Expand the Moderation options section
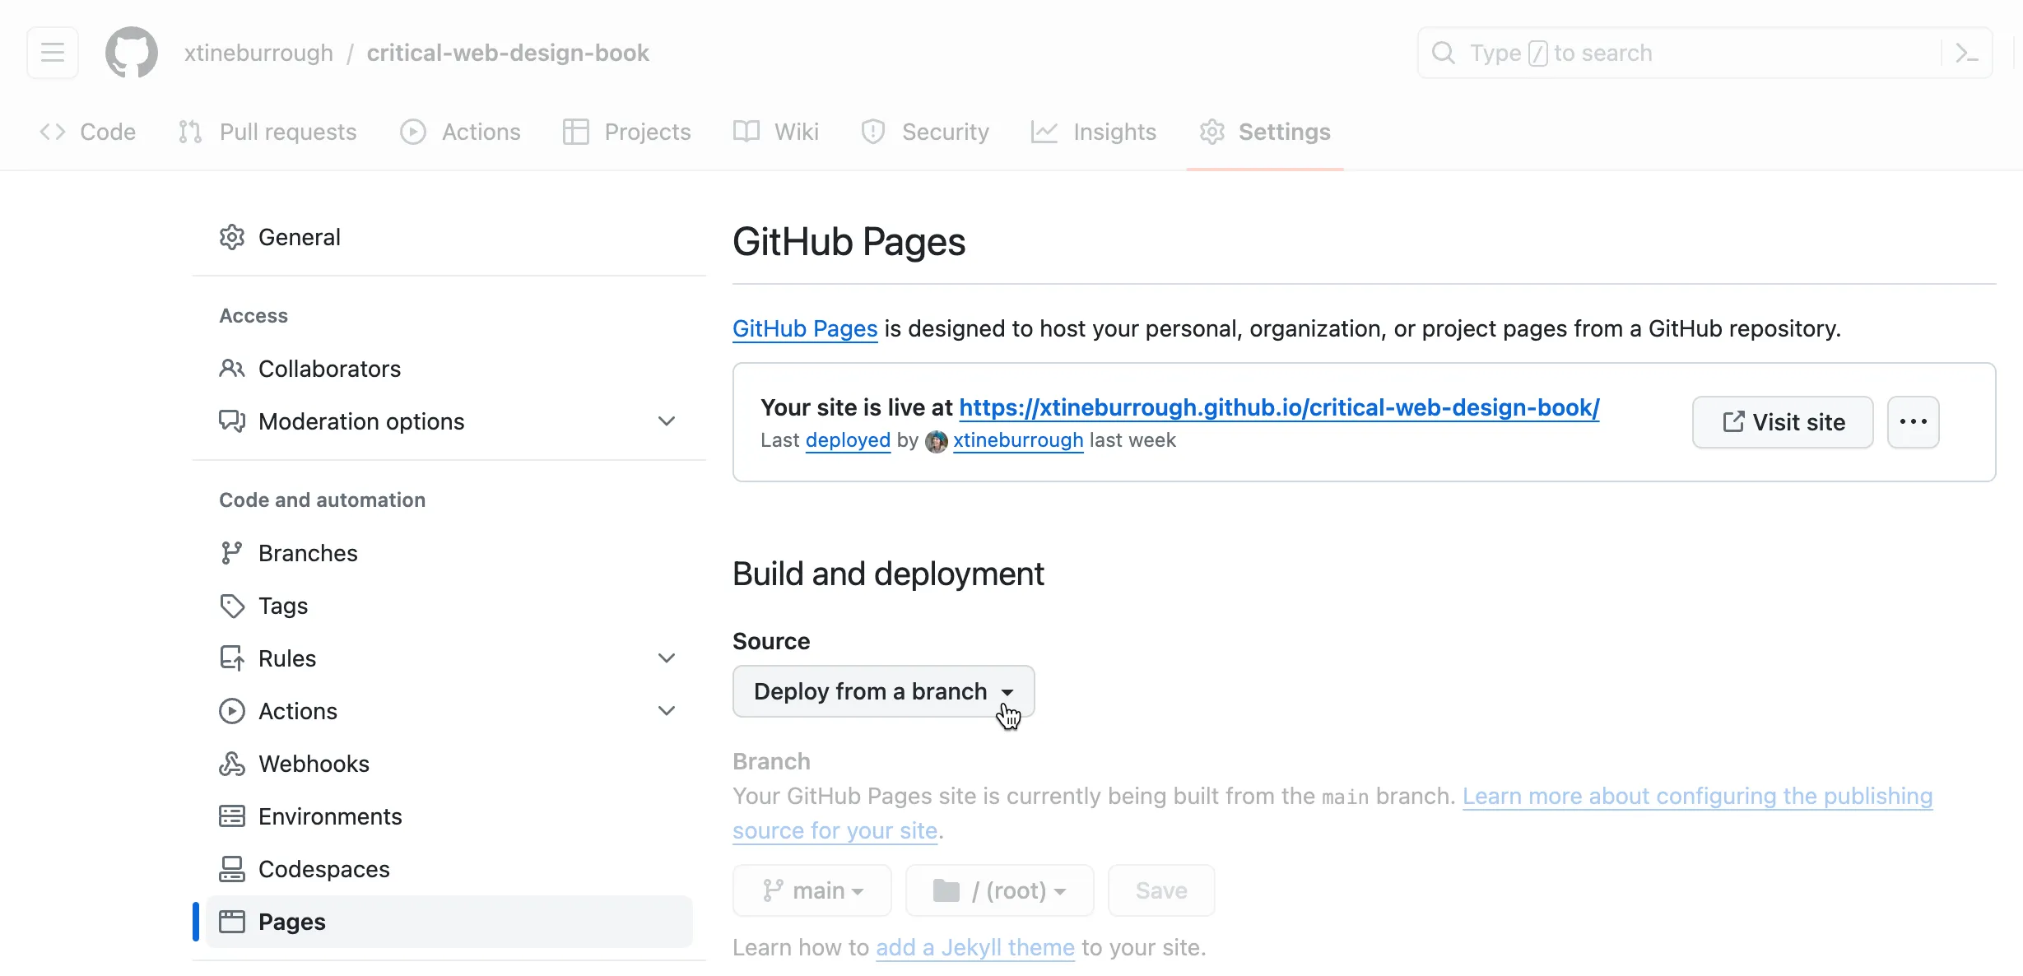 click(x=667, y=421)
